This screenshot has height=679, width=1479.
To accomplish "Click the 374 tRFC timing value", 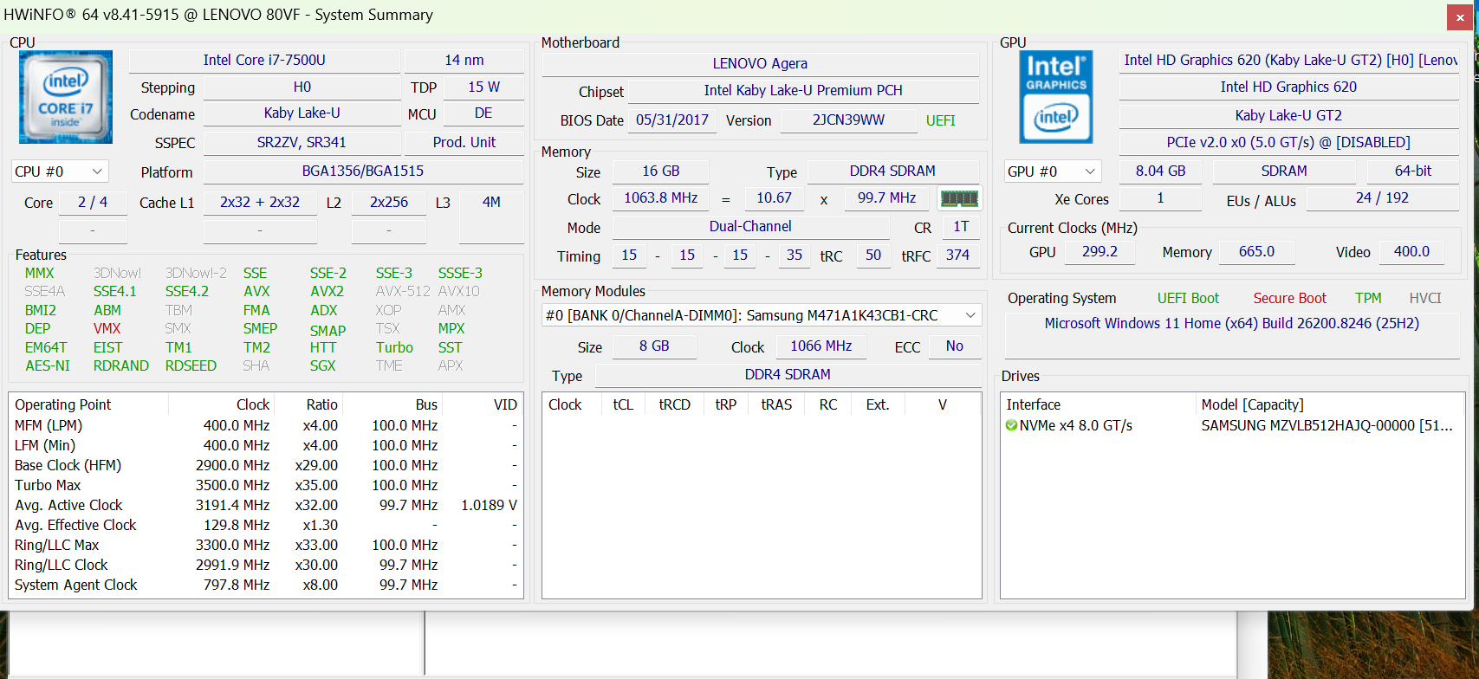I will pos(957,255).
